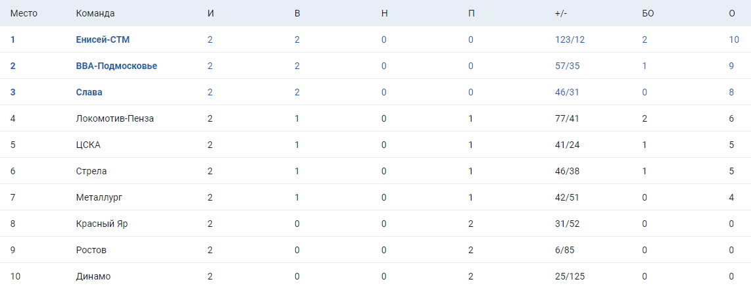The image size is (751, 290).
Task: Select the Динамо team entry
Action: pyautogui.click(x=93, y=276)
